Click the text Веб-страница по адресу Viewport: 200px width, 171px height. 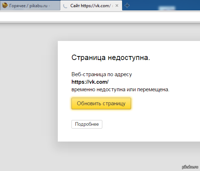click(x=102, y=74)
